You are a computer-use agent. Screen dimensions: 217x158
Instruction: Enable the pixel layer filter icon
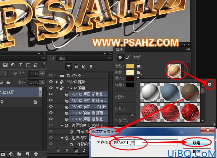[x=5, y=65]
